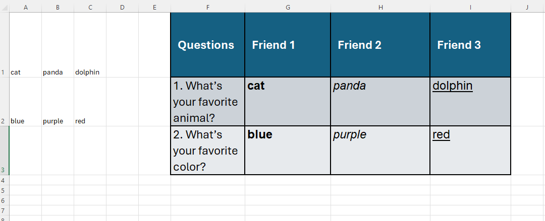Select the italic panda cell

380,102
